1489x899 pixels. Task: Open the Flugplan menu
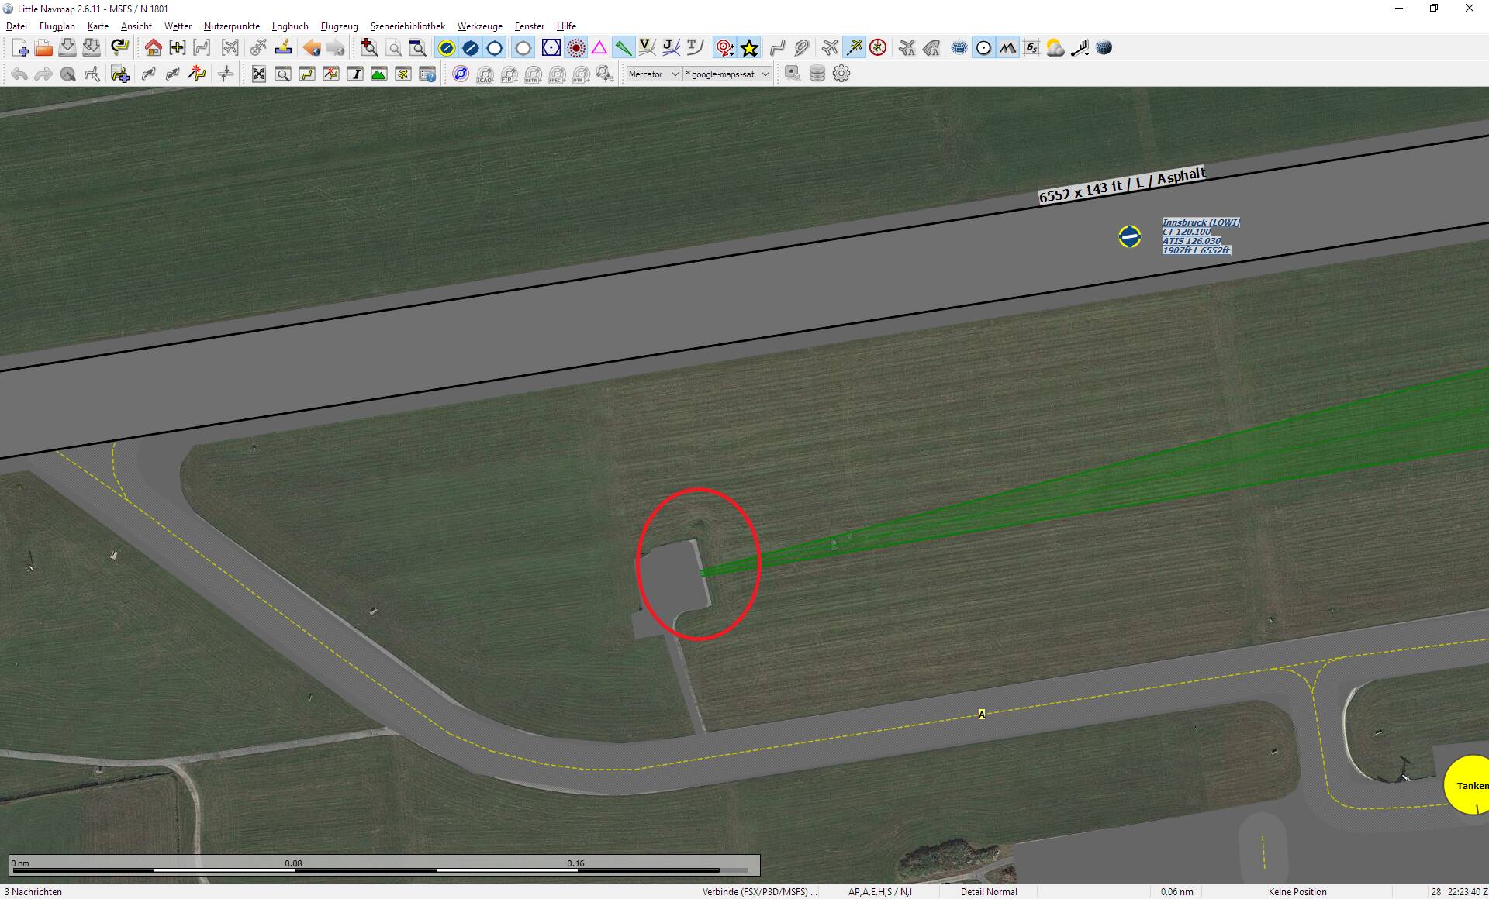(57, 26)
